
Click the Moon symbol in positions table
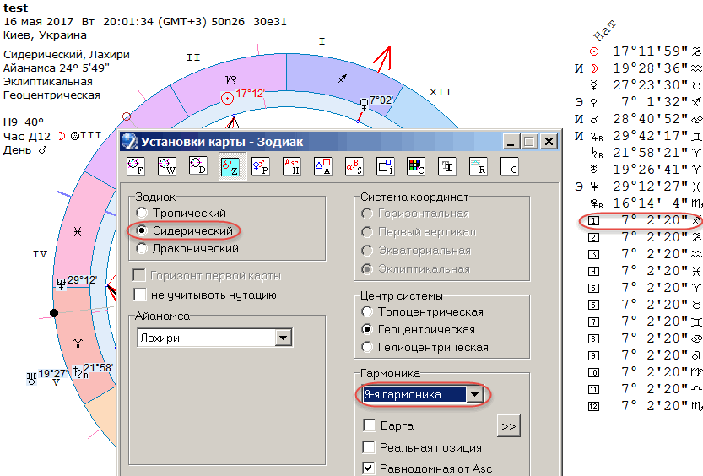click(594, 68)
